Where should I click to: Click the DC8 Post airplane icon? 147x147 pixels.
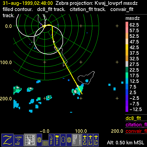tap(85, 140)
